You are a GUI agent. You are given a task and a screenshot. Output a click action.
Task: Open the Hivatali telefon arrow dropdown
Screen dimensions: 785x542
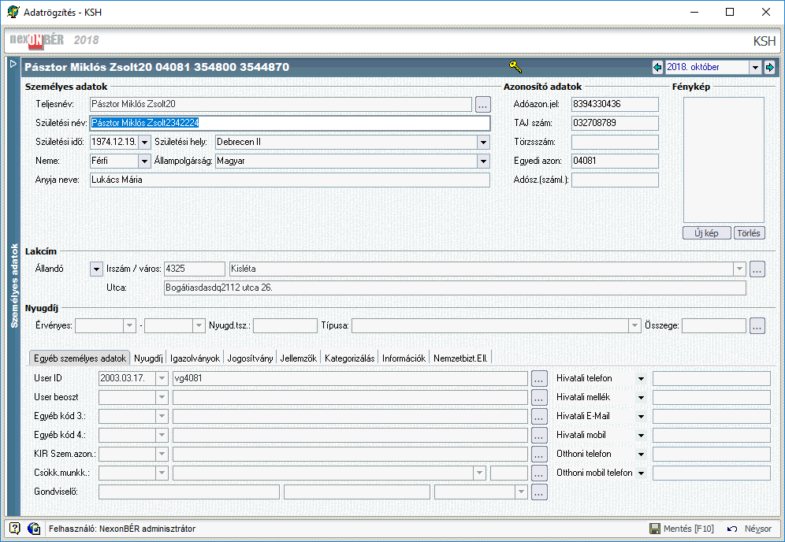click(641, 379)
